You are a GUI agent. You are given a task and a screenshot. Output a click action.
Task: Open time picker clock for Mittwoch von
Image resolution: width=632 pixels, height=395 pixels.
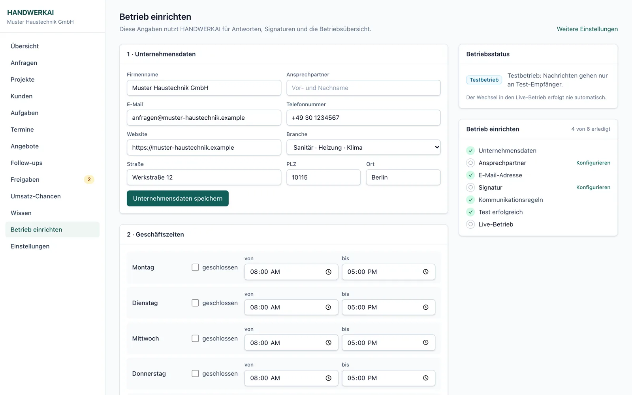[328, 342]
